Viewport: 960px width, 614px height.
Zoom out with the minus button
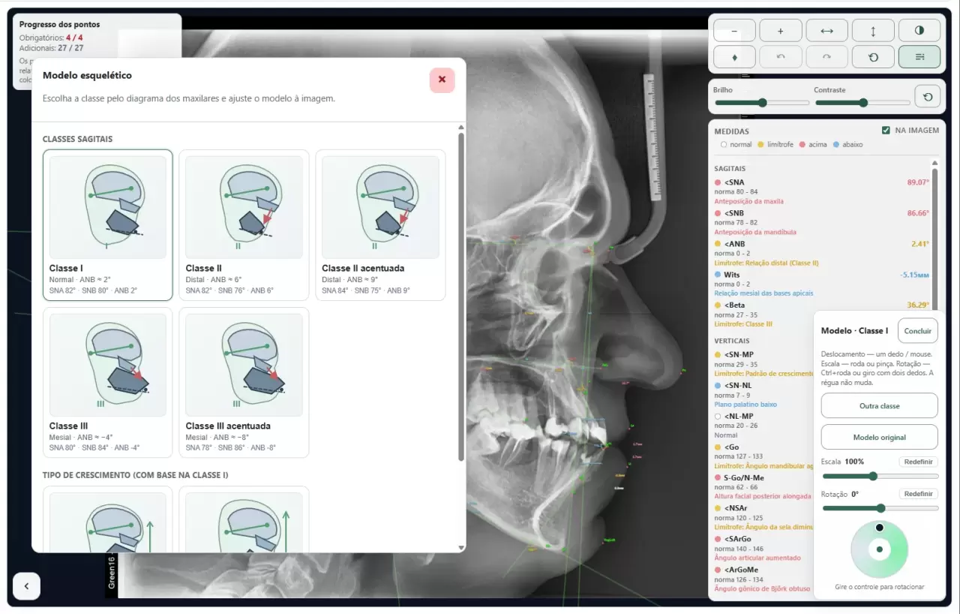pyautogui.click(x=734, y=31)
